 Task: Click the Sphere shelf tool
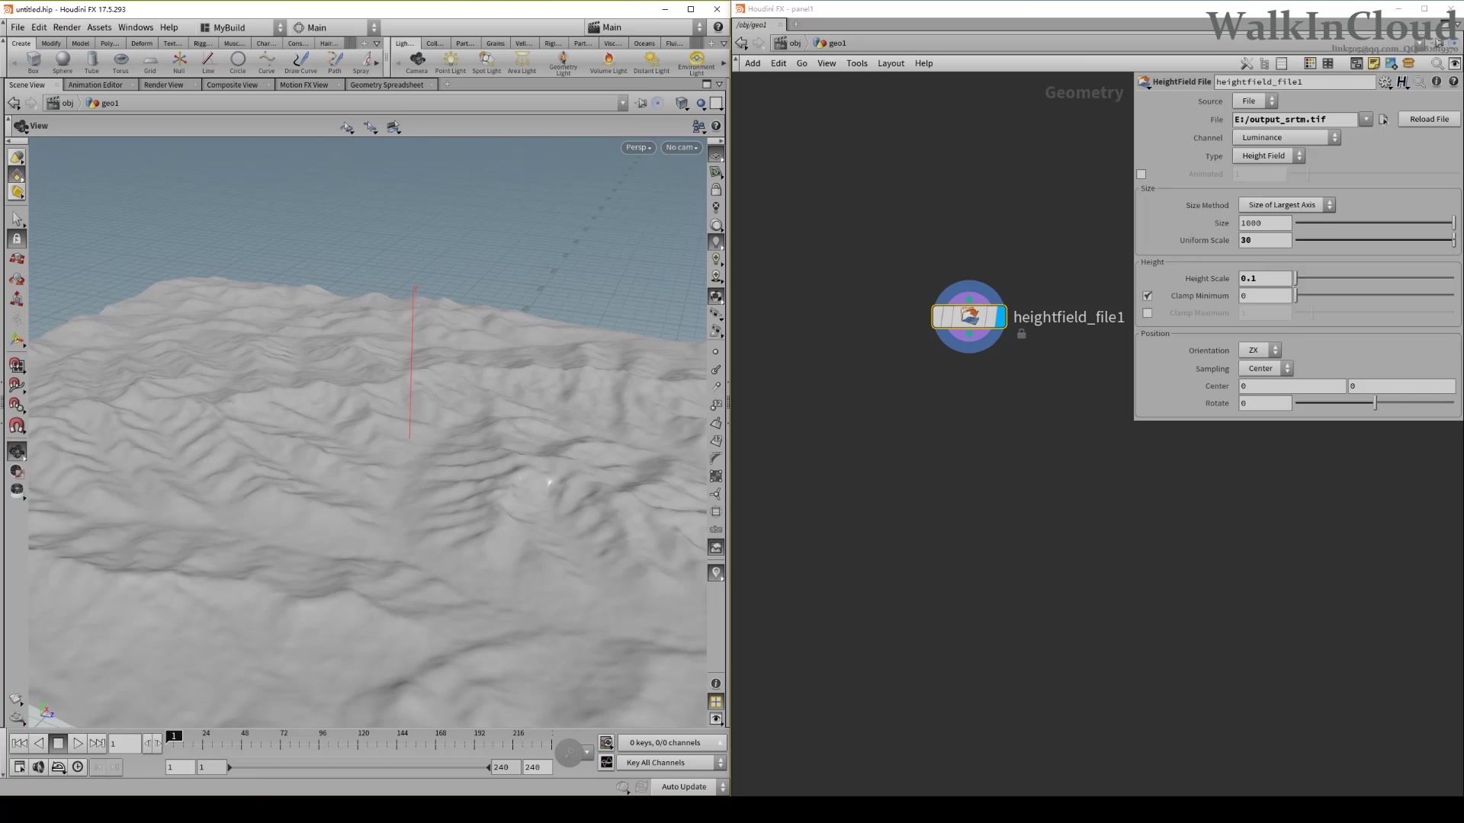pyautogui.click(x=63, y=61)
